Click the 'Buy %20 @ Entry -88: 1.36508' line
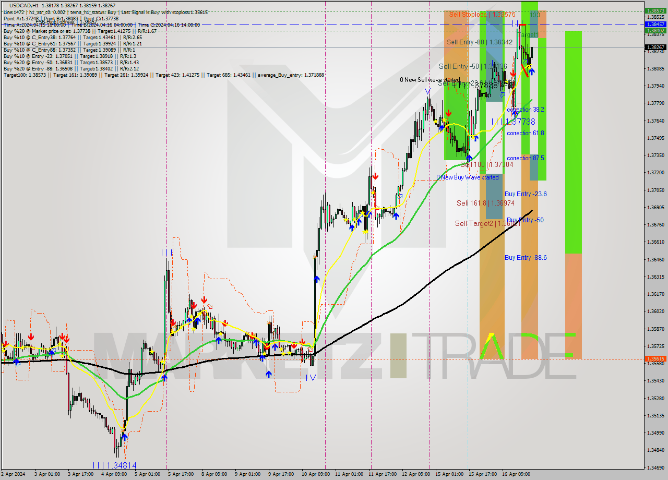The height and width of the screenshot is (480, 668). pos(71,69)
